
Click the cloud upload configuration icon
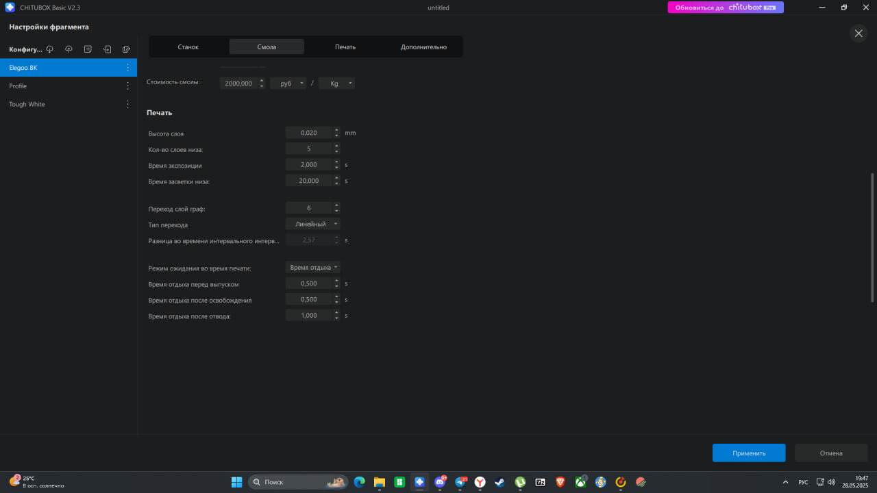[69, 49]
